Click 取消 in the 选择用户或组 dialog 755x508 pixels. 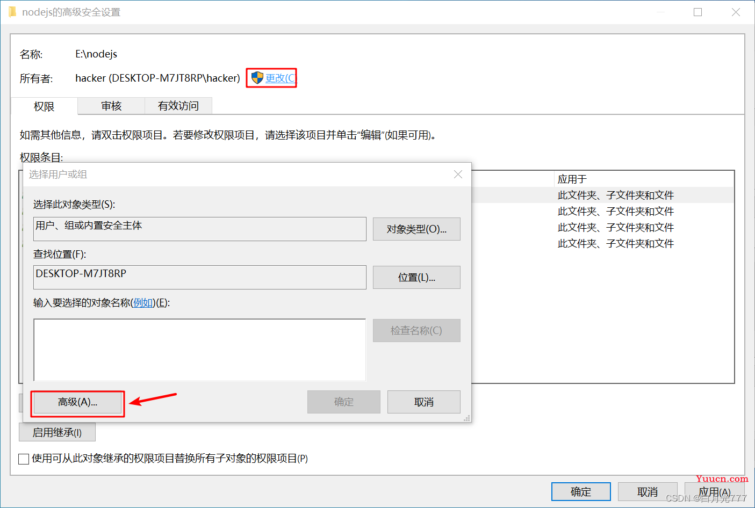click(x=423, y=402)
